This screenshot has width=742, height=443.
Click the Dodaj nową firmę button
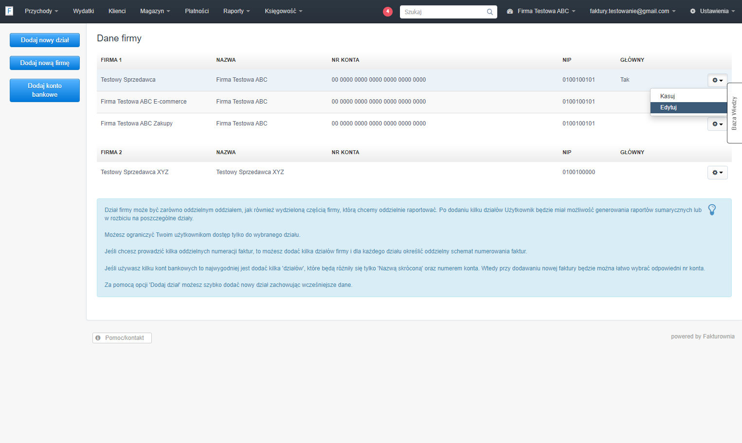pos(45,63)
